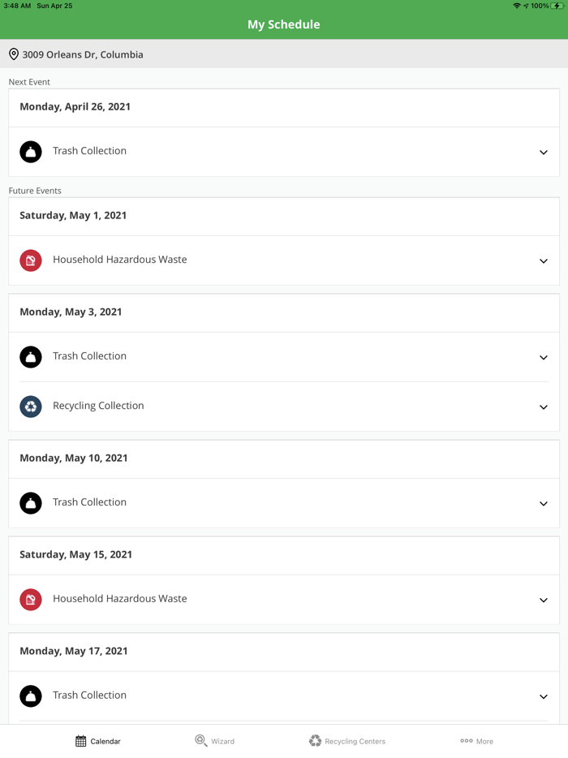This screenshot has width=568, height=758.
Task: Tap the location pin icon
Action: click(14, 54)
